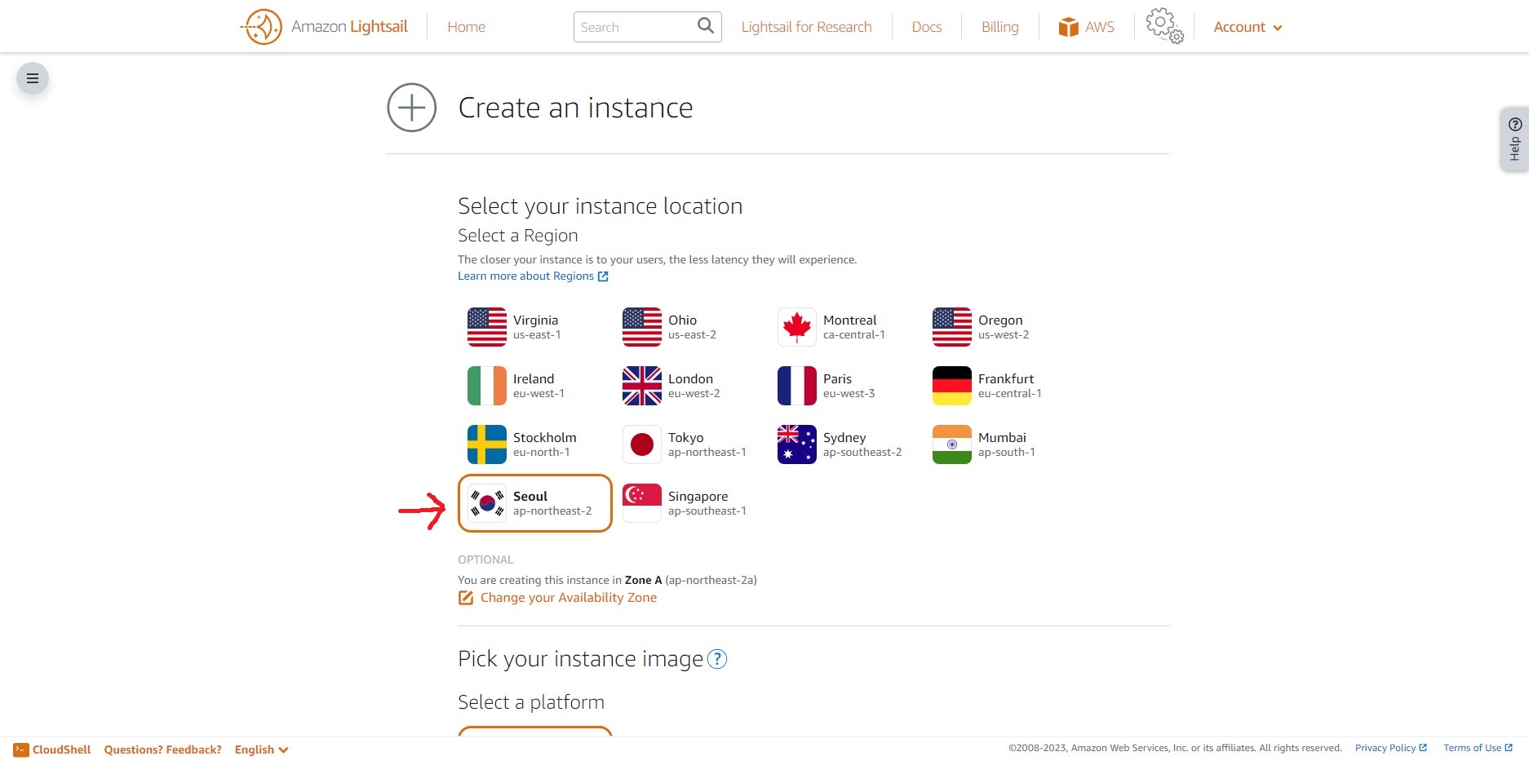Click the ap-northeast-2 region text
Screen dimensions: 1529x765
click(552, 511)
